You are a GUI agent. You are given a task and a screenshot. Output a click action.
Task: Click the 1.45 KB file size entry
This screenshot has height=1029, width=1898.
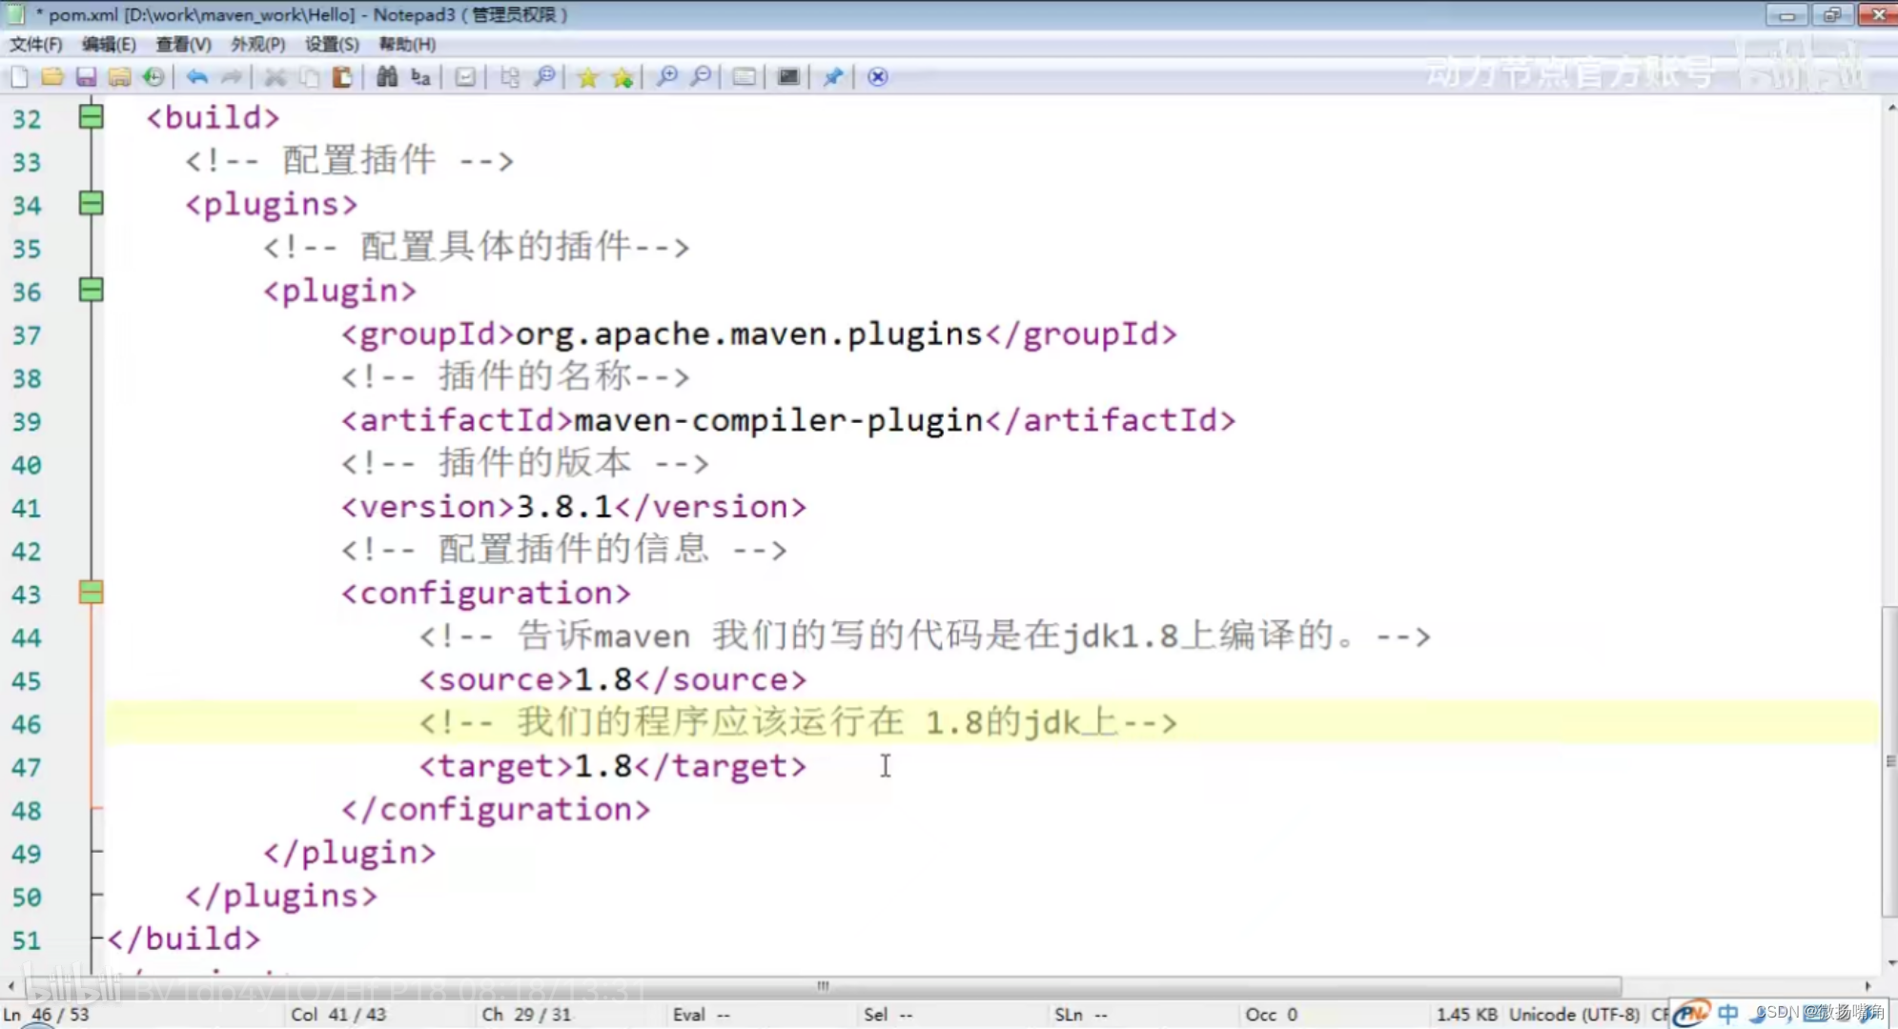tap(1466, 1015)
